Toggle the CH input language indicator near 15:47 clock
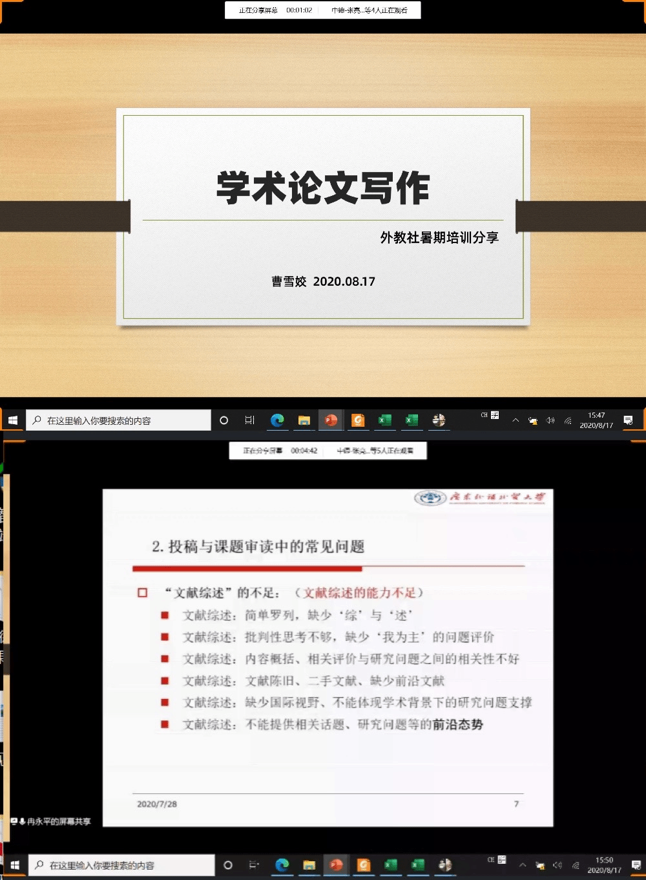Viewport: 646px width, 880px height. (484, 415)
